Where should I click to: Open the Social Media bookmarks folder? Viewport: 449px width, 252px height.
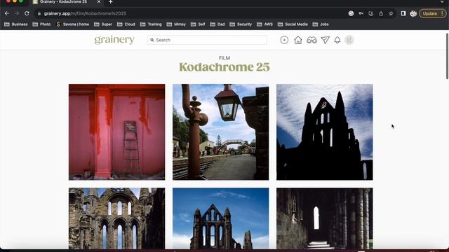coord(293,24)
